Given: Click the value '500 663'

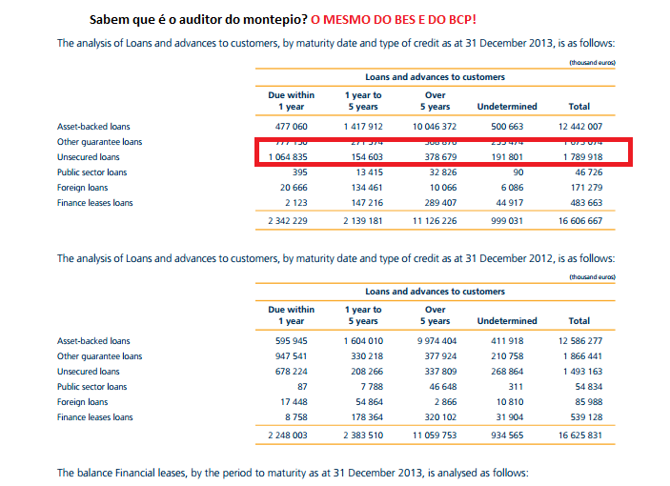Looking at the screenshot, I should 507,127.
